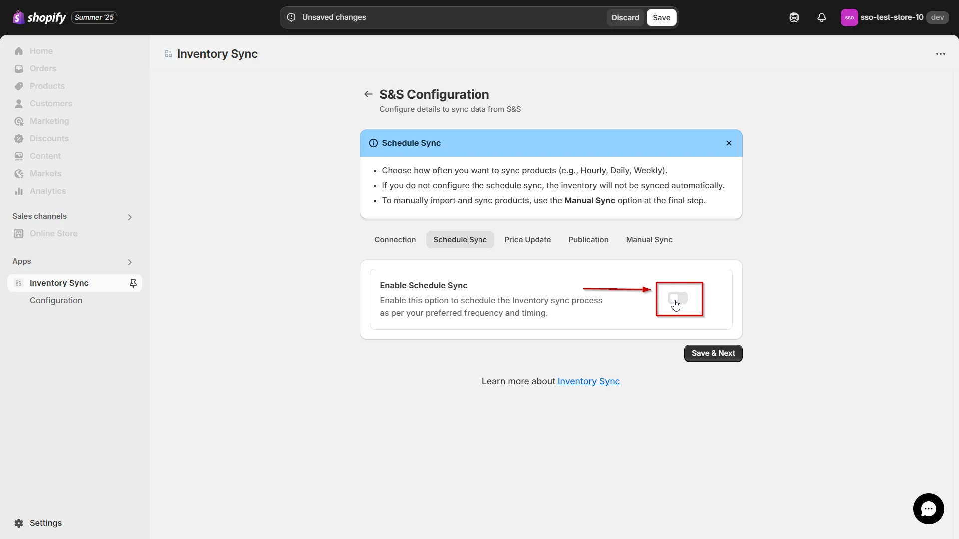This screenshot has height=539, width=959.
Task: Open the Analytics bar chart icon
Action: pos(19,191)
